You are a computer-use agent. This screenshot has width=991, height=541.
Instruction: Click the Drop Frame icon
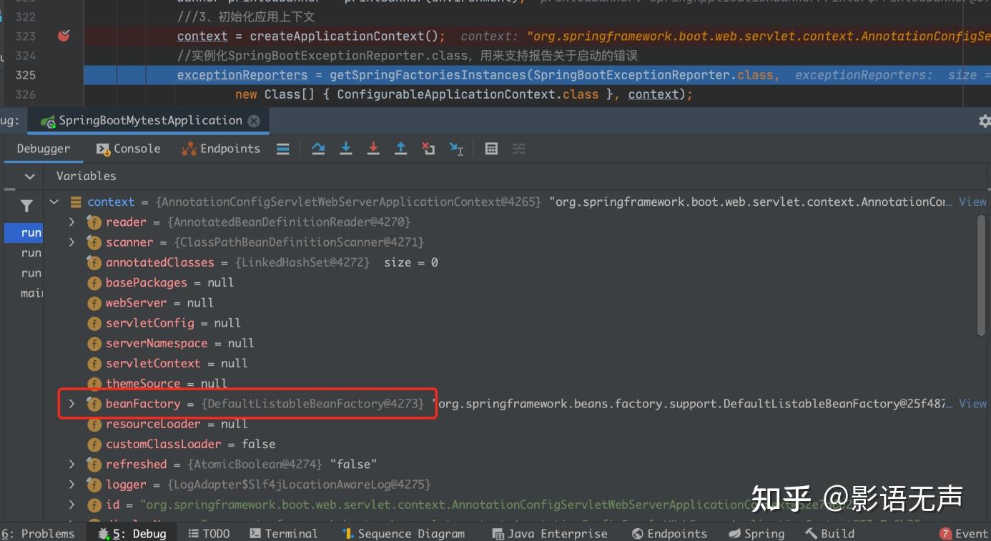[428, 149]
